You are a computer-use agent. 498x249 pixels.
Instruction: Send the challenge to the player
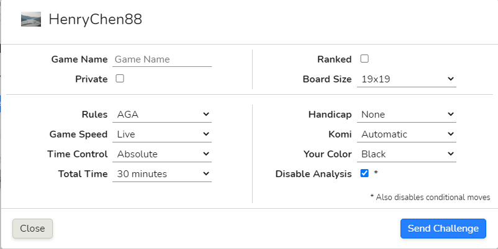click(443, 229)
